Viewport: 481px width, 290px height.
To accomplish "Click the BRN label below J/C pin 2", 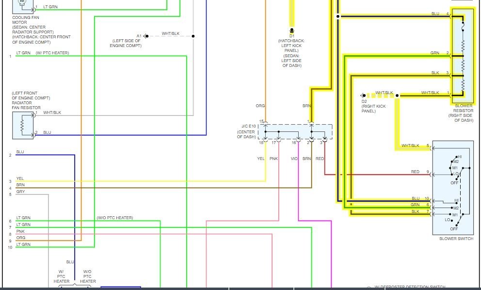I will pos(306,159).
